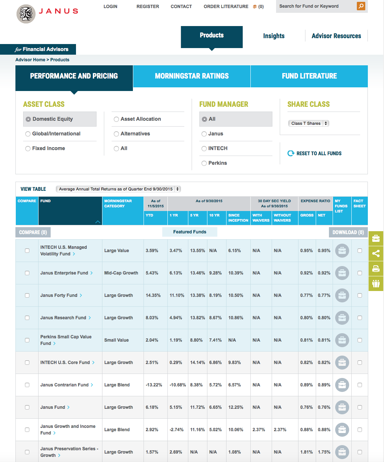The image size is (384, 462).
Task: Click ORDER LITERATURE link
Action: click(226, 7)
